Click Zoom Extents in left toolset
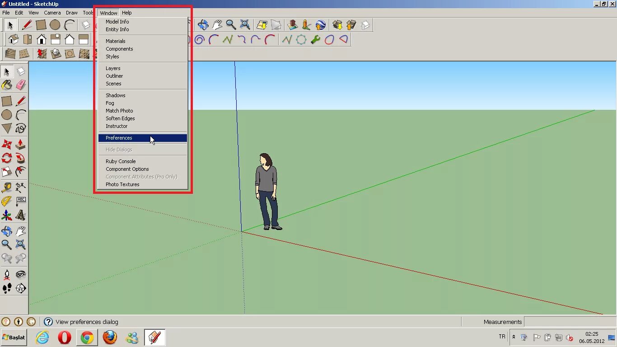The height and width of the screenshot is (347, 617). click(x=21, y=245)
